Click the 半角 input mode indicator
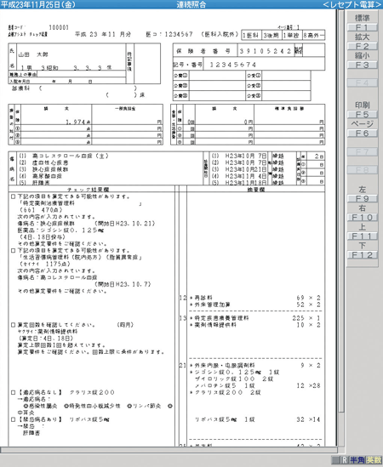383x467 pixels. click(x=357, y=460)
